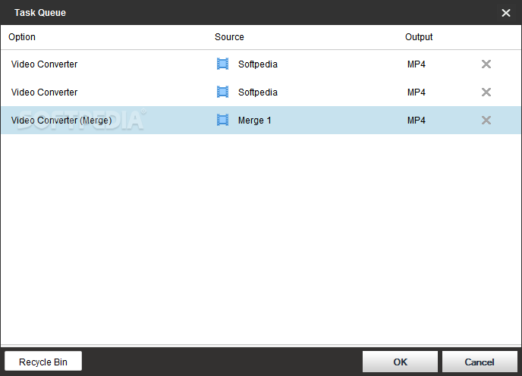Click the Cancel button
This screenshot has width=522, height=376.
point(480,362)
